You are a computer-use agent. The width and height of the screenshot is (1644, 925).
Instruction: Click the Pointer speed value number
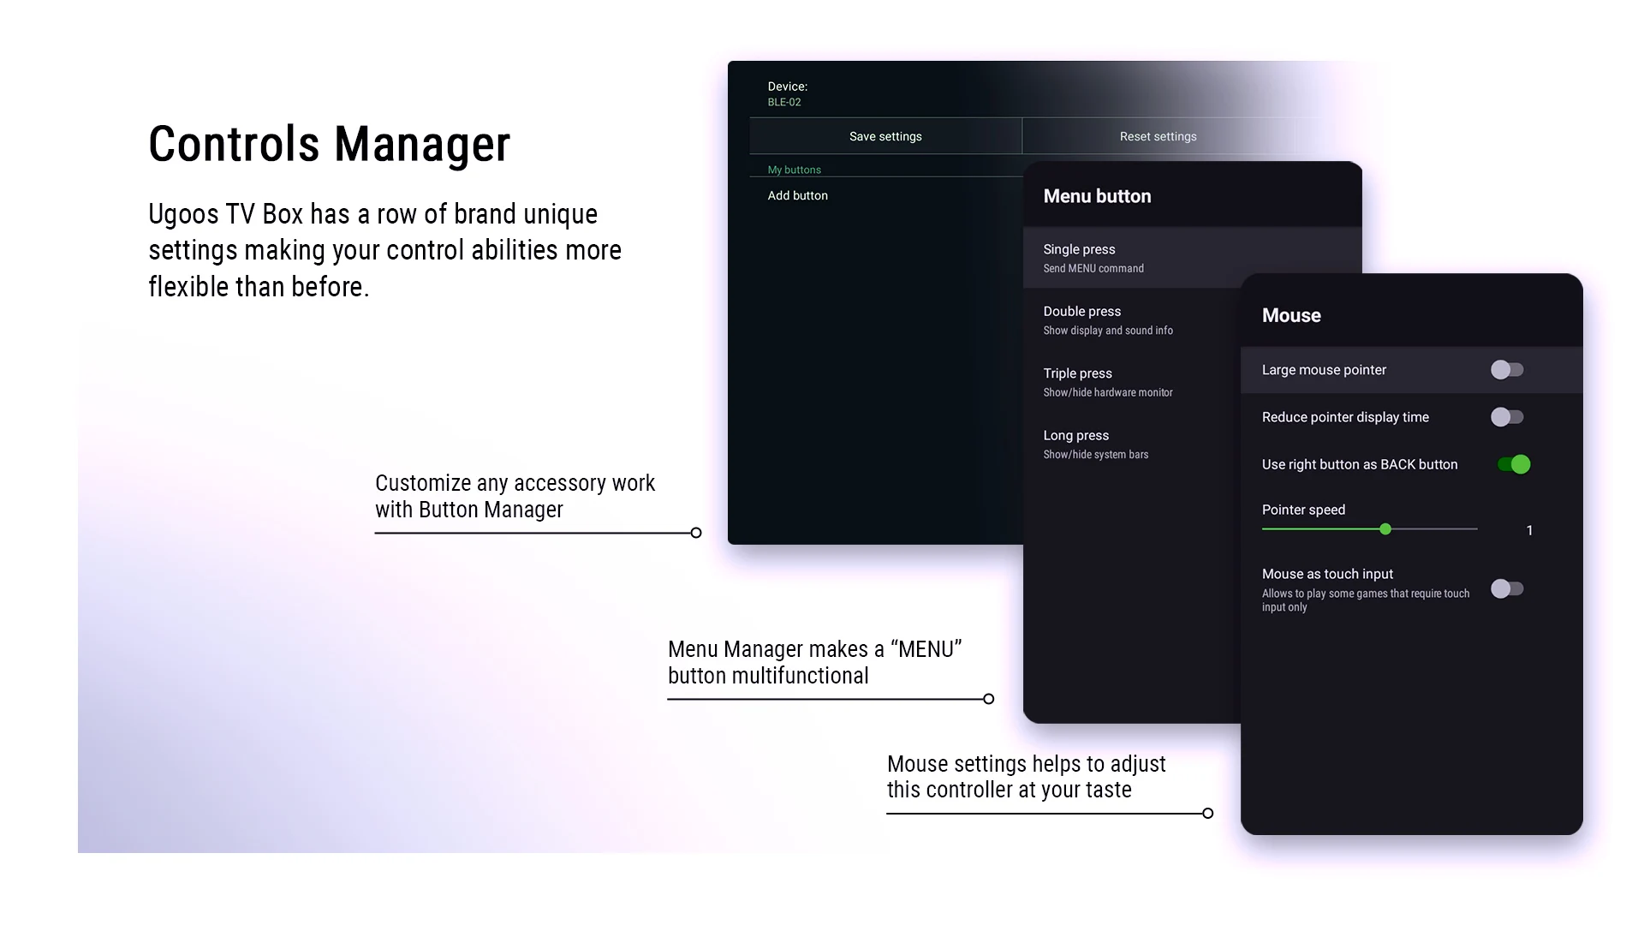1529,530
